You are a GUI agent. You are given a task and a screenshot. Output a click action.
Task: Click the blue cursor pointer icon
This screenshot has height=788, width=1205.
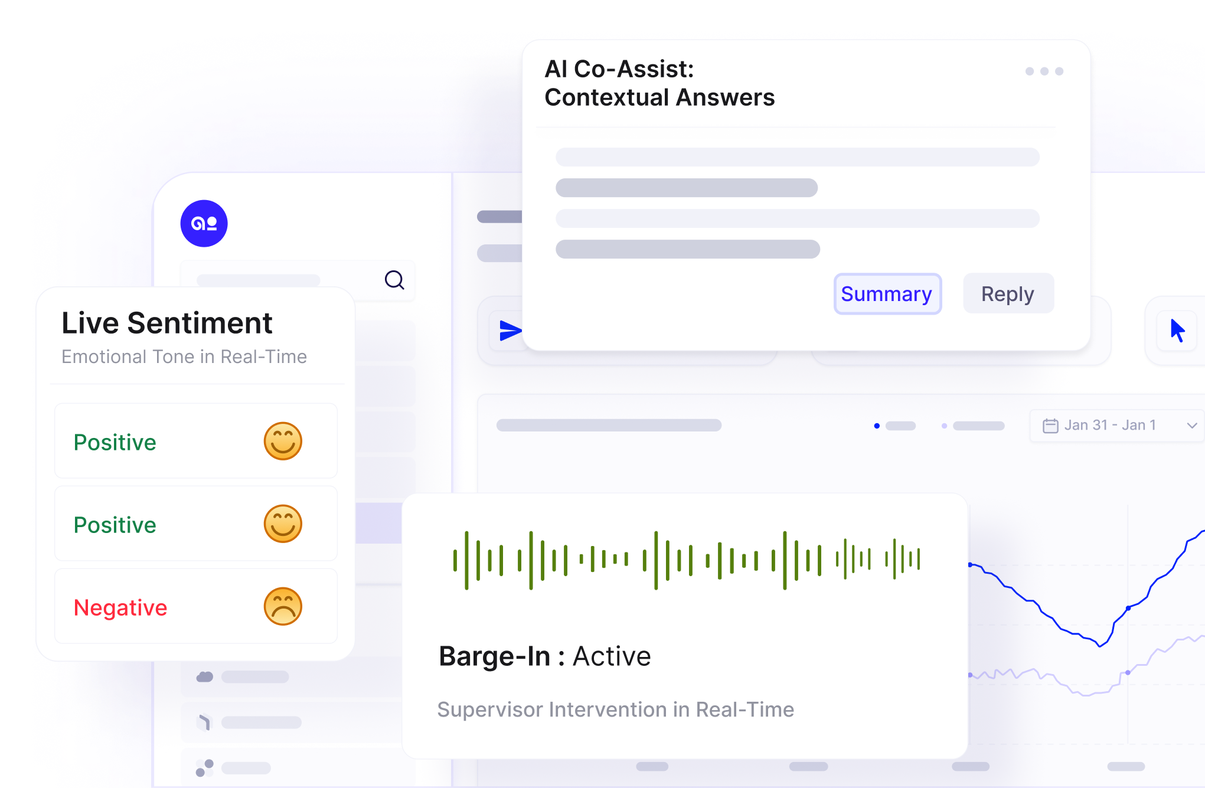tap(1177, 331)
